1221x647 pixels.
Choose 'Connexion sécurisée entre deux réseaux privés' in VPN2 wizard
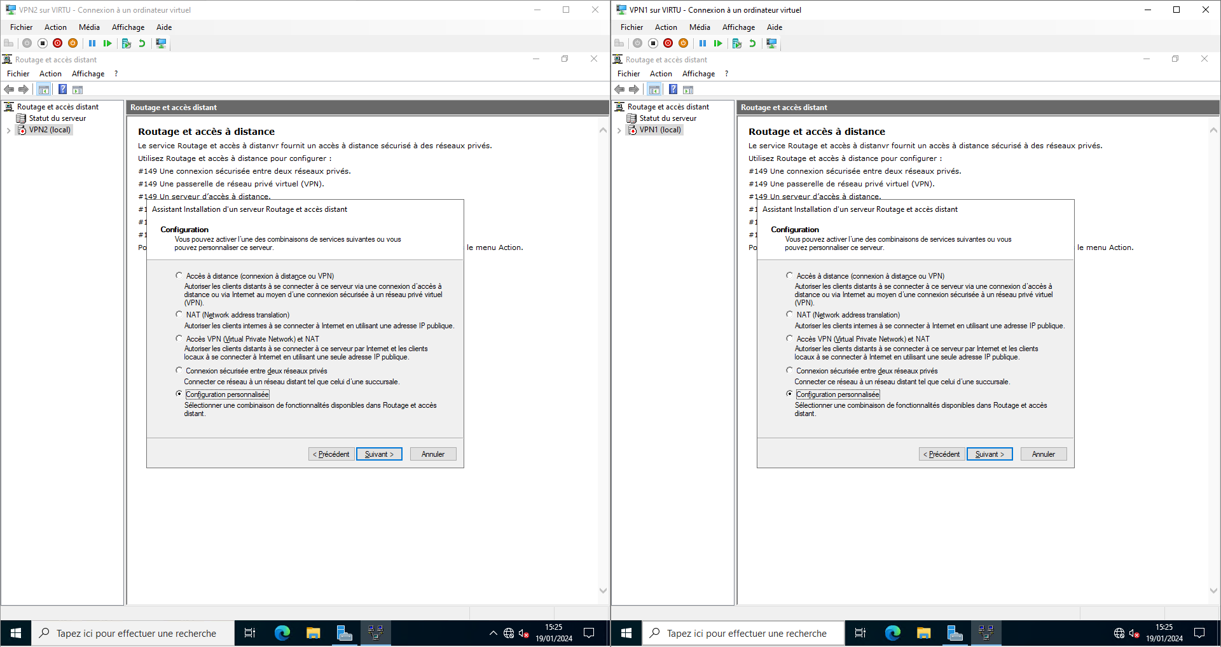179,370
